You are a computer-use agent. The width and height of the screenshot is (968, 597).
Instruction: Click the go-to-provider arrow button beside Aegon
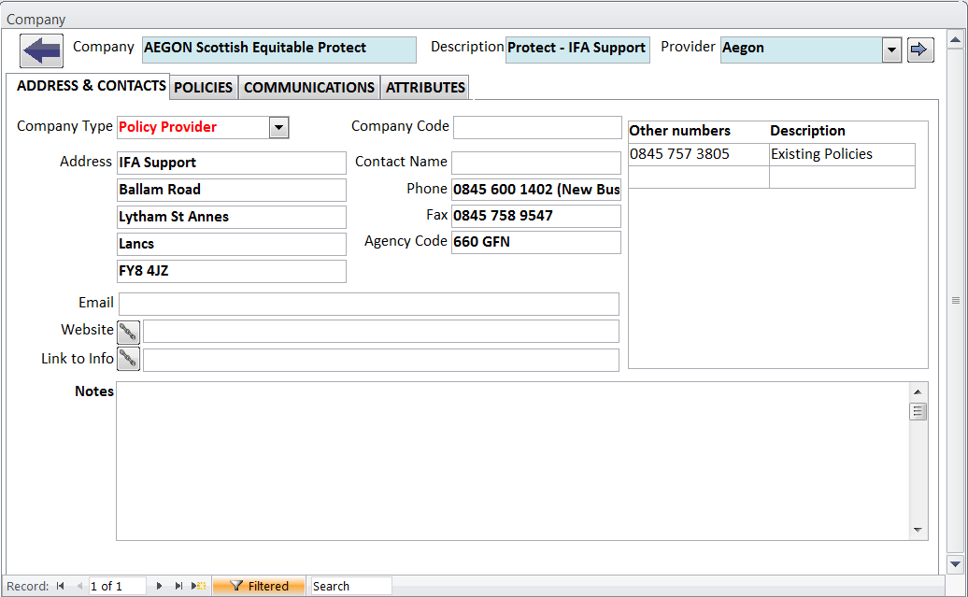click(919, 50)
